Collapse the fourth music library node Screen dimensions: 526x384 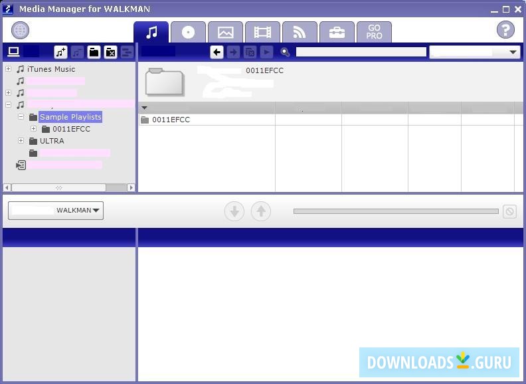(9, 105)
